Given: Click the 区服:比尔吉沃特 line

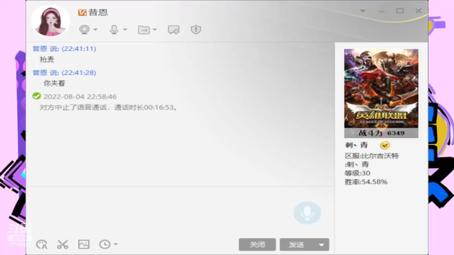Looking at the screenshot, I should tap(372, 156).
